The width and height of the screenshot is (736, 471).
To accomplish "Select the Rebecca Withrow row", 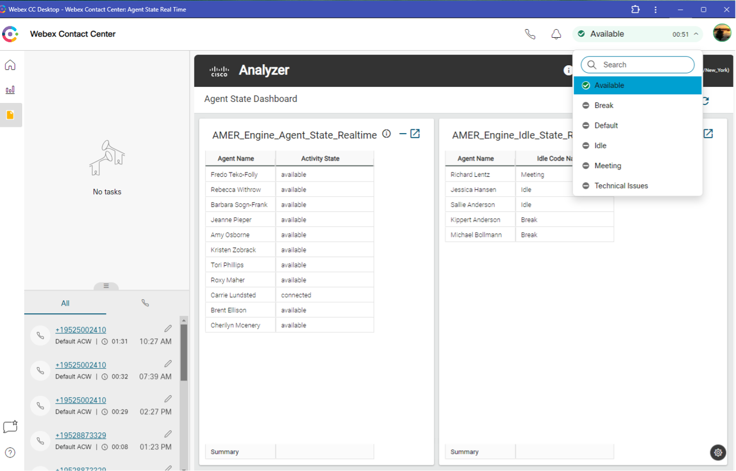I will [289, 190].
